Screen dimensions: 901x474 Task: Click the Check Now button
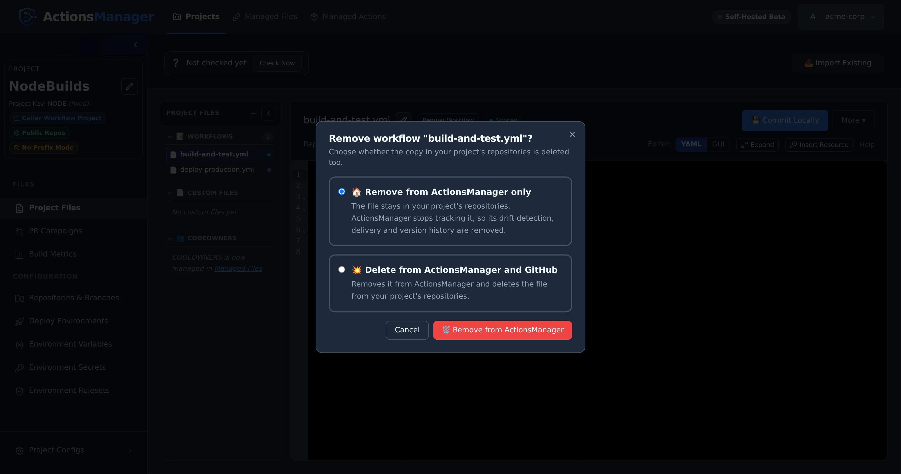click(x=277, y=63)
